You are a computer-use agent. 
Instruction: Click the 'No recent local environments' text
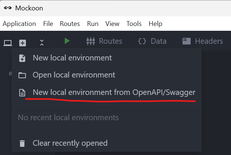point(68,118)
